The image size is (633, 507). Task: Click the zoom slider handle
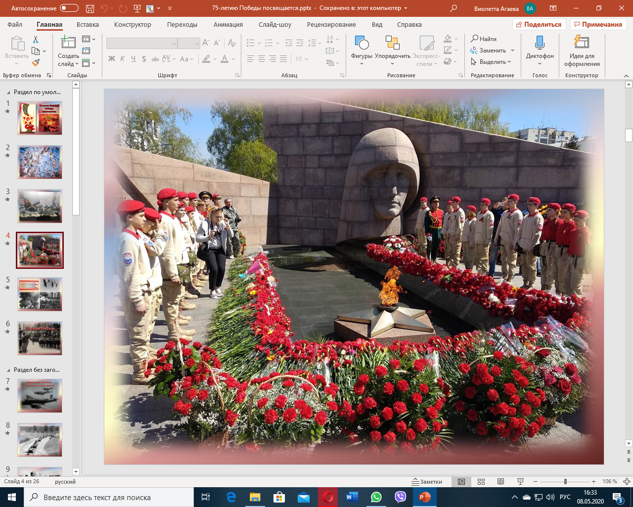pyautogui.click(x=565, y=482)
